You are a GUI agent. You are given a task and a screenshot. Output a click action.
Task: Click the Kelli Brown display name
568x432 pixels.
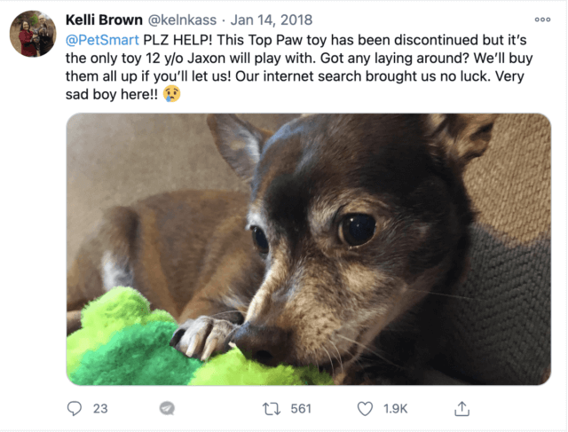click(x=104, y=20)
